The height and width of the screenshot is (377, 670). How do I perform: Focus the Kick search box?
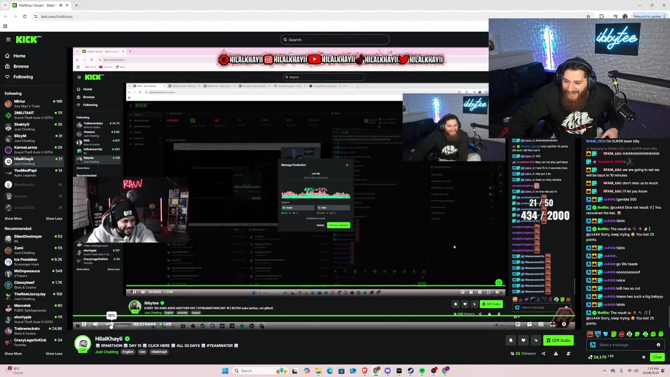(335, 39)
